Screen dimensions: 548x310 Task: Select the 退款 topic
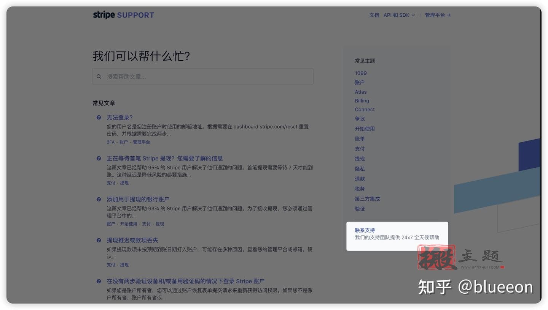(360, 179)
